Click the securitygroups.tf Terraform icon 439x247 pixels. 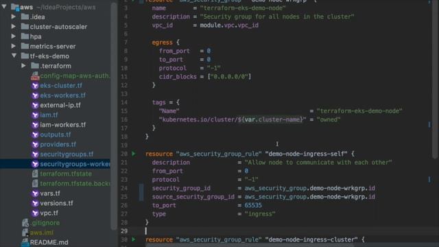coord(35,154)
